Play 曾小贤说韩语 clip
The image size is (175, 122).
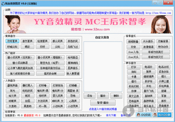pos(20,63)
